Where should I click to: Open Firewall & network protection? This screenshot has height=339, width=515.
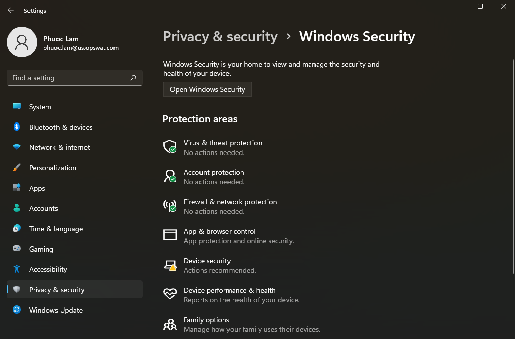coord(220,207)
